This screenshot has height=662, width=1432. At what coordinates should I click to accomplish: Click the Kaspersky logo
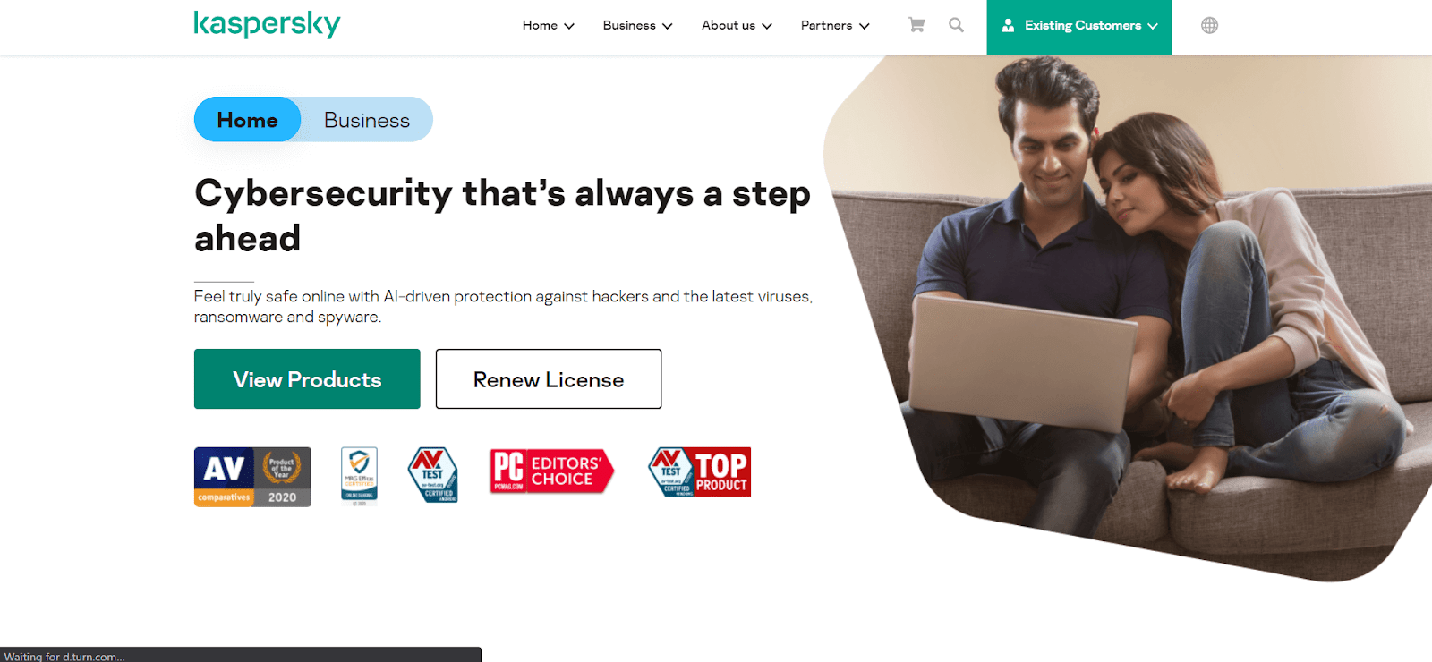(267, 24)
